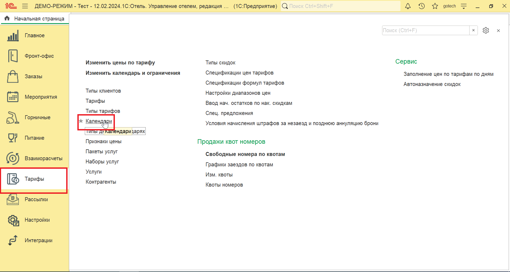Open Условия начисления штрафов за незаезд
Screen dimensions: 510x272
292,123
